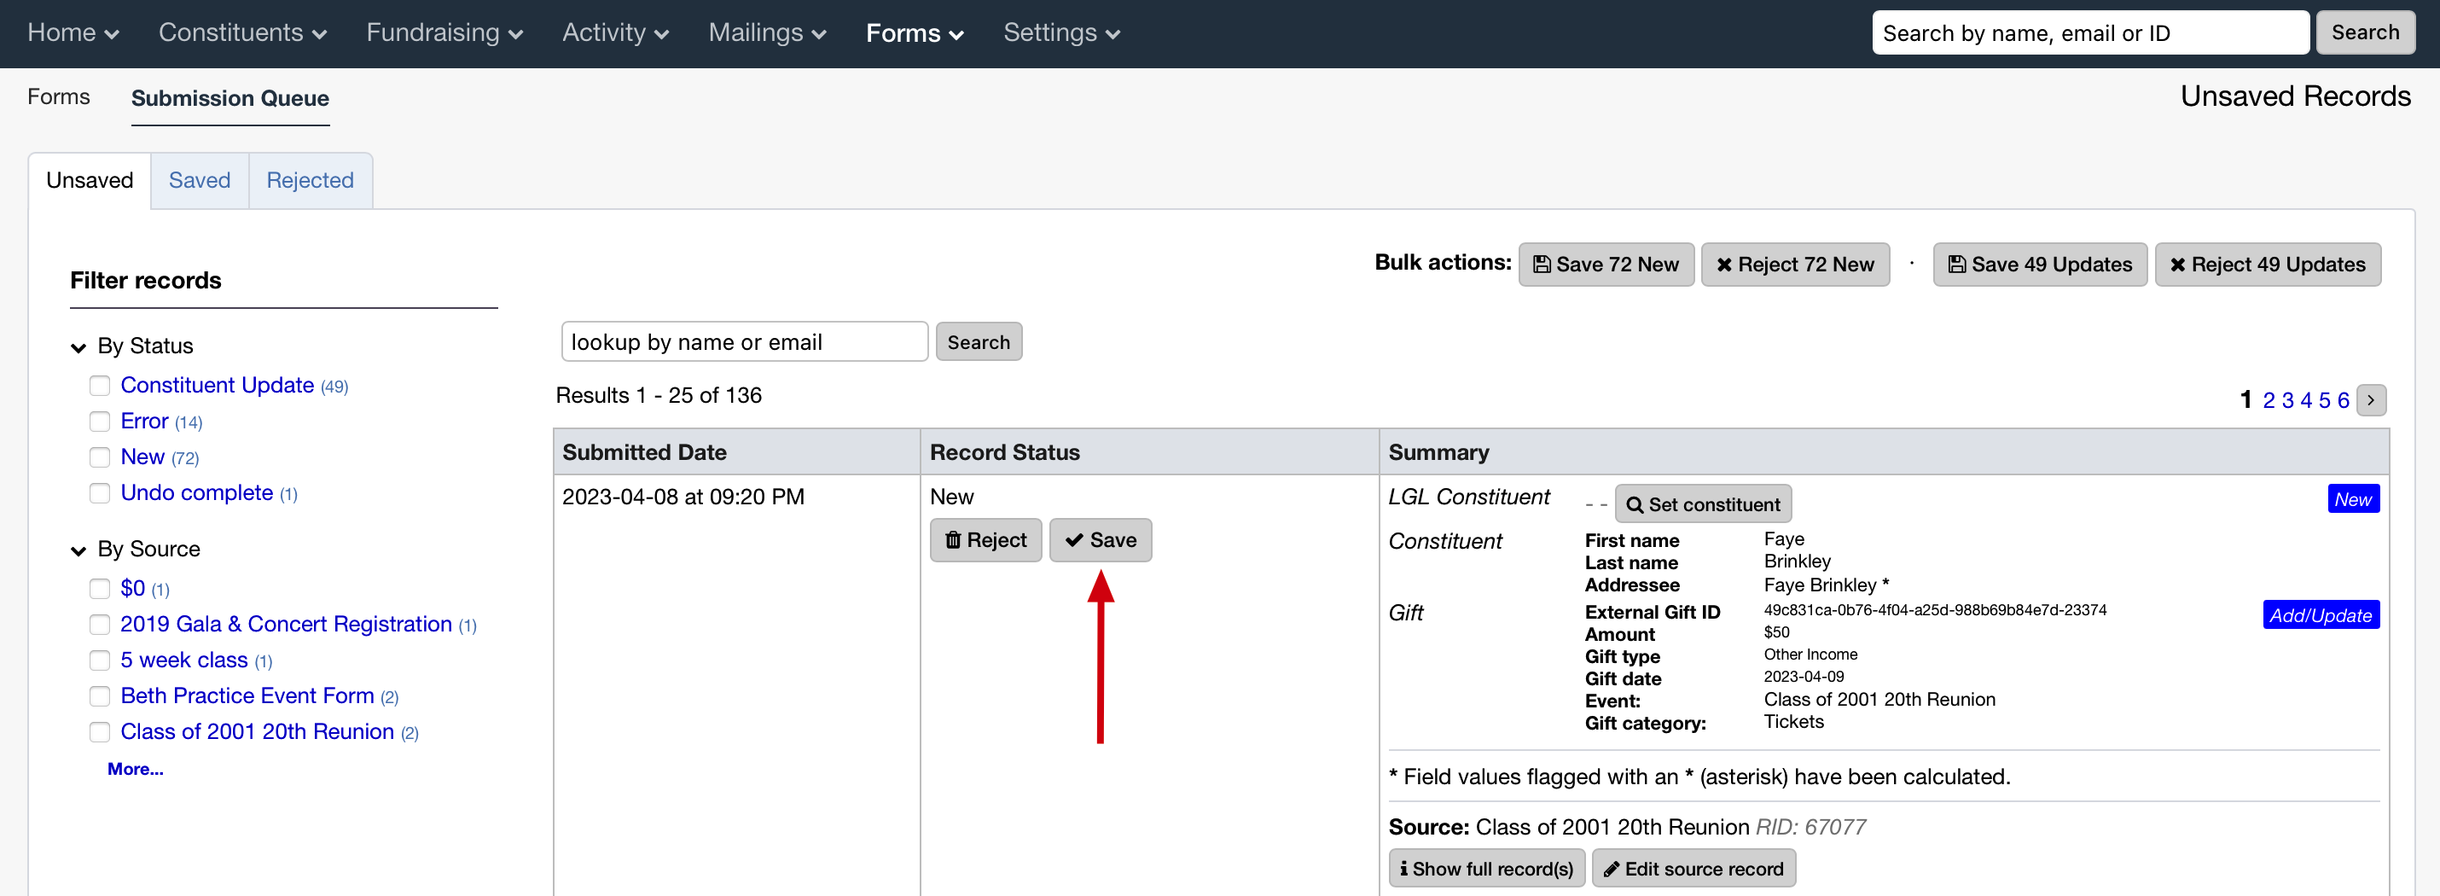2440x896 pixels.
Task: Collapse the By Source filter section
Action: pyautogui.click(x=78, y=550)
